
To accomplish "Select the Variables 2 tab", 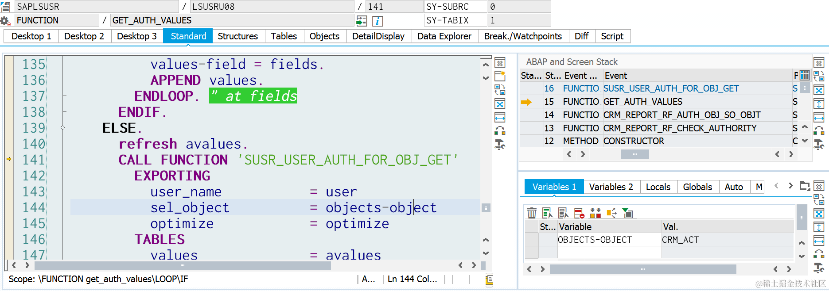I will point(611,187).
